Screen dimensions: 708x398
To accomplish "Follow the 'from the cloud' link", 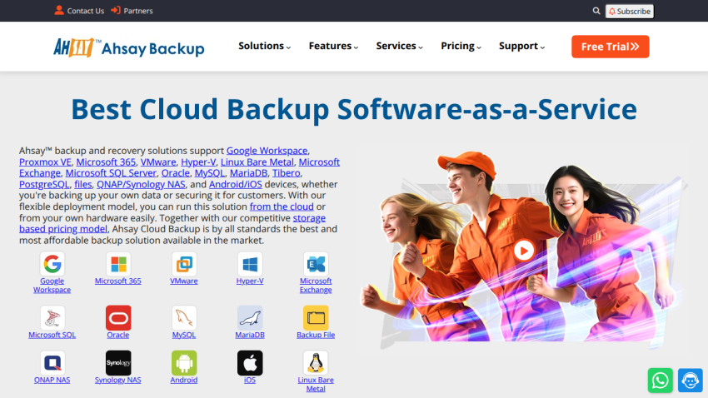I will pyautogui.click(x=282, y=206).
